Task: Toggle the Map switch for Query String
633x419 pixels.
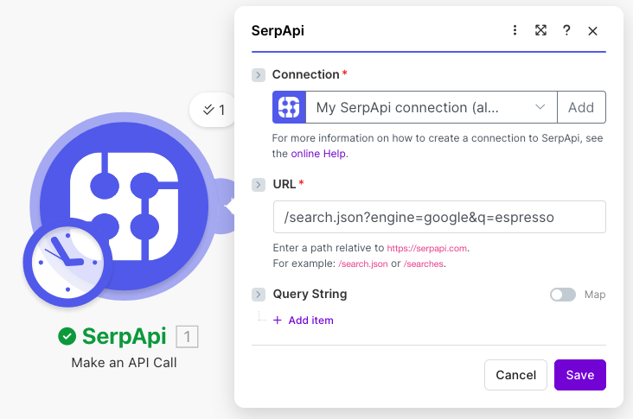Action: coord(563,295)
